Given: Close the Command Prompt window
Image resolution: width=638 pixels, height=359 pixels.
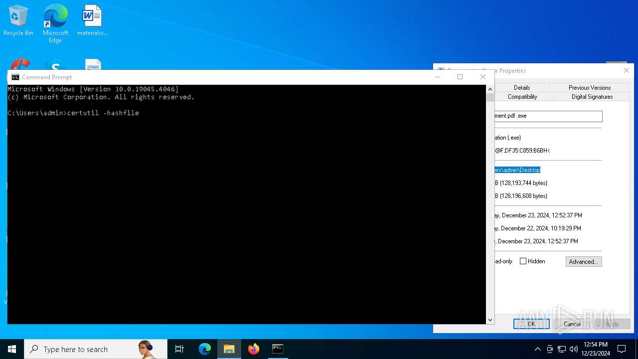Looking at the screenshot, I should tap(483, 77).
